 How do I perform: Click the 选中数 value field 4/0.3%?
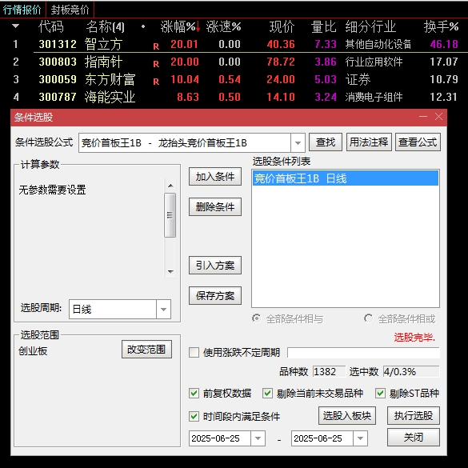pos(411,371)
